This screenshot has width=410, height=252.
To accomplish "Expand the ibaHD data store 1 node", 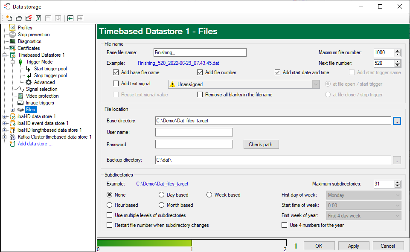I will [5, 116].
